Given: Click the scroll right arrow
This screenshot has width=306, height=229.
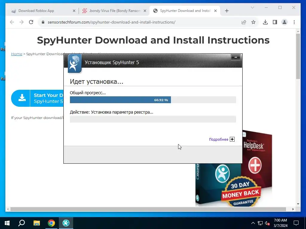Looking at the screenshot, I should 293,209.
